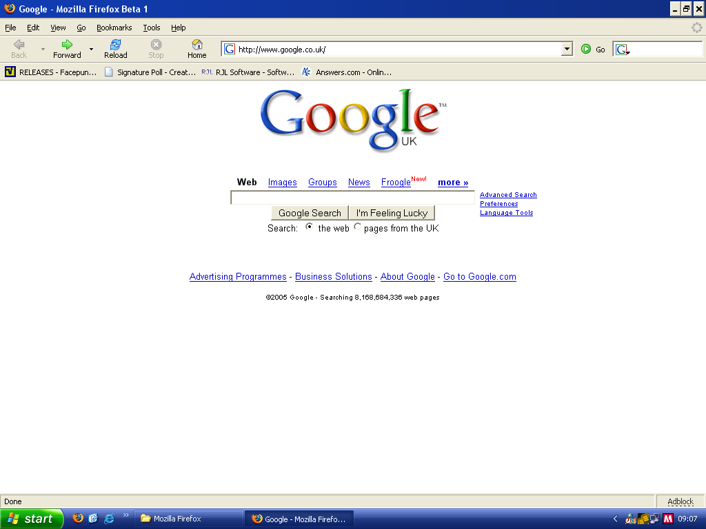706x529 pixels.
Task: Open the Images search link
Action: click(x=282, y=182)
